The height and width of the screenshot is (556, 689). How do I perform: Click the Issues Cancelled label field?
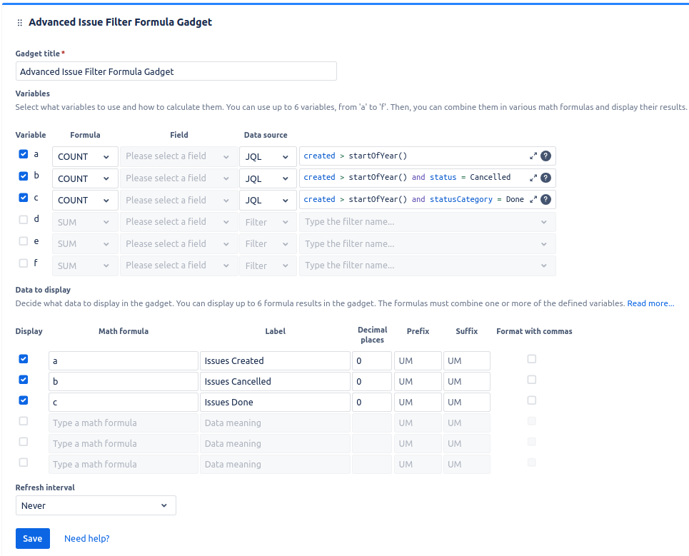coord(275,381)
